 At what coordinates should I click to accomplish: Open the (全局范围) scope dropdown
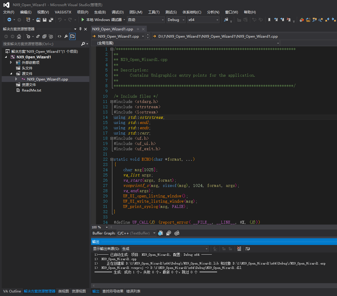point(186,43)
